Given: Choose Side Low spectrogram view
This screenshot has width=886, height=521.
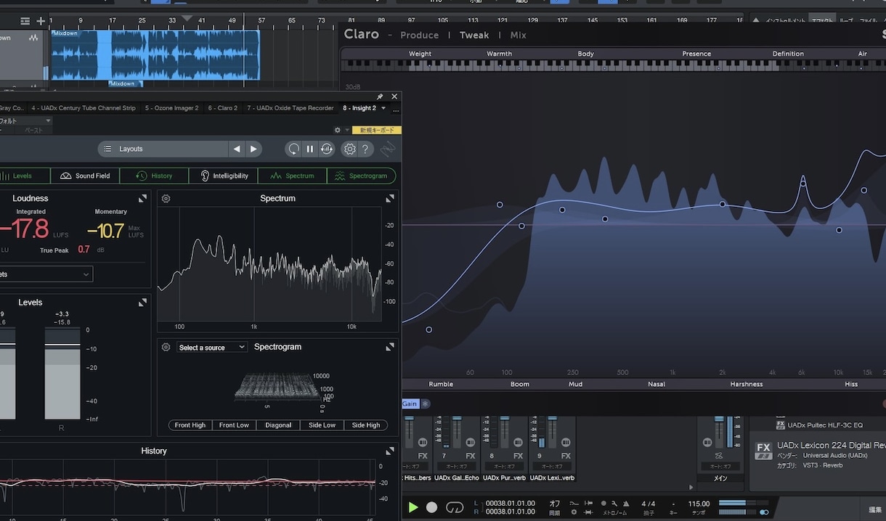Looking at the screenshot, I should coord(322,425).
